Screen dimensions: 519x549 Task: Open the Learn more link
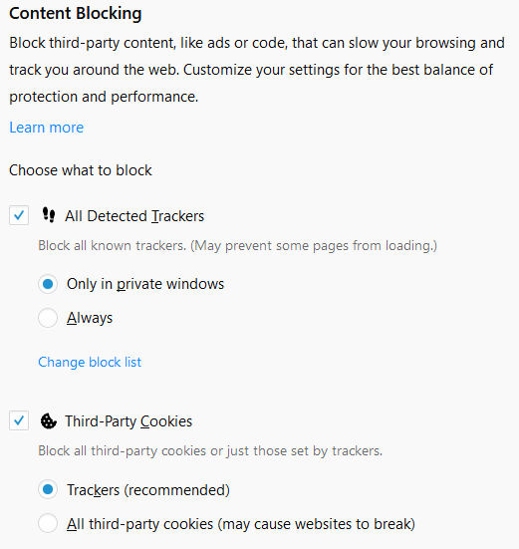(47, 128)
